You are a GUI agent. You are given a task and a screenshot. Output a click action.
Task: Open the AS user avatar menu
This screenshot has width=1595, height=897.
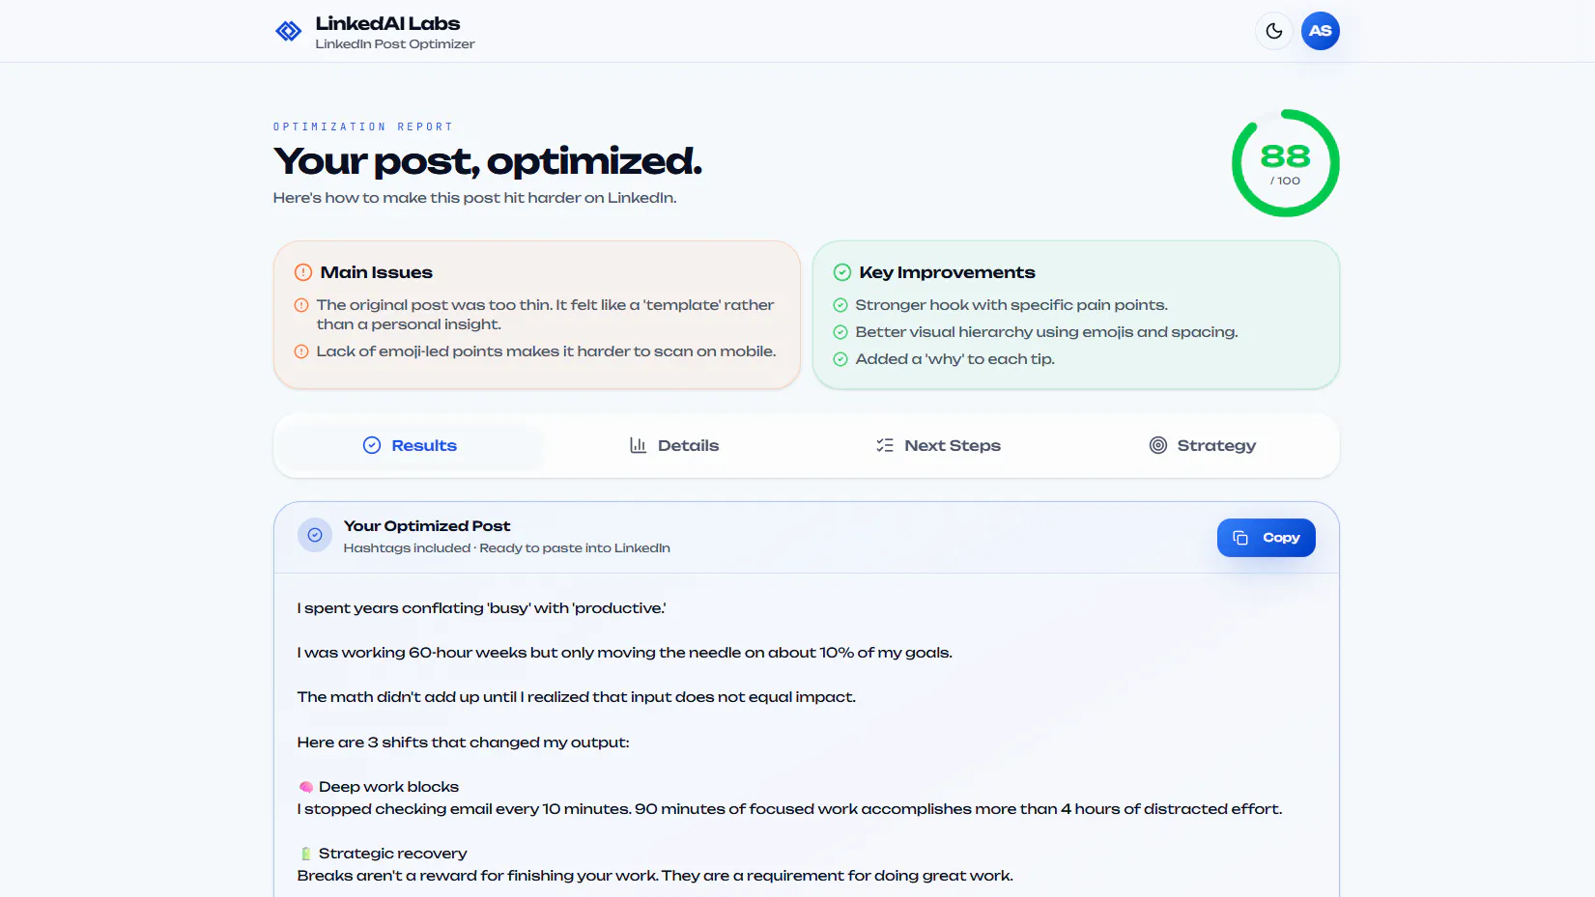coord(1320,31)
